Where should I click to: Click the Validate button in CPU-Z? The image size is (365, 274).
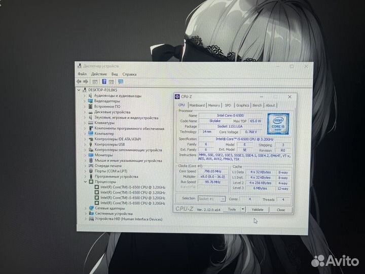coord(258,210)
